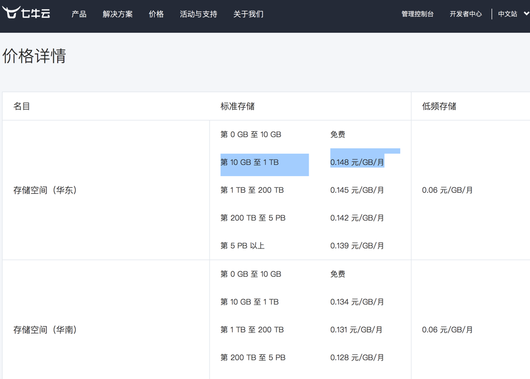The height and width of the screenshot is (379, 530).
Task: Click the 低频存储 column header
Action: [x=439, y=106]
